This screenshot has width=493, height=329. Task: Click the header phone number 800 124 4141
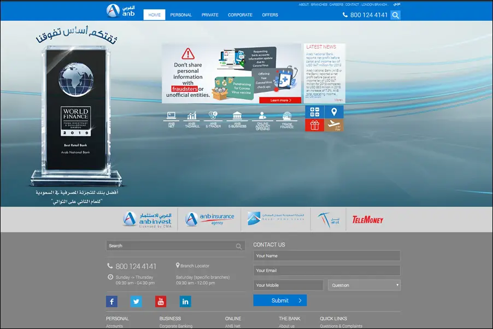[x=369, y=15]
